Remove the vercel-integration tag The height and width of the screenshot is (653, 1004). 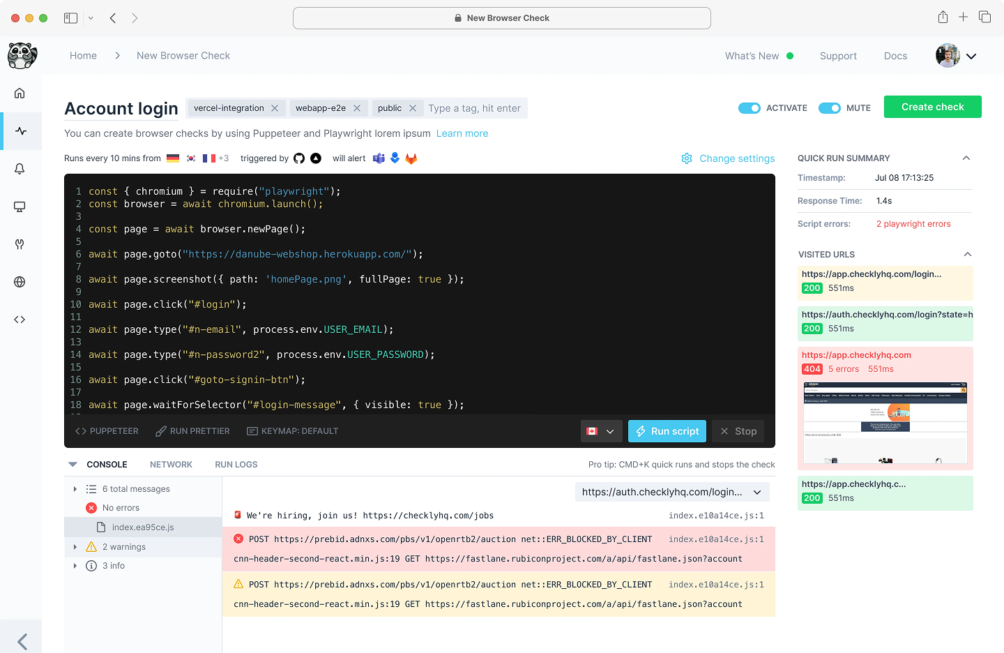275,108
